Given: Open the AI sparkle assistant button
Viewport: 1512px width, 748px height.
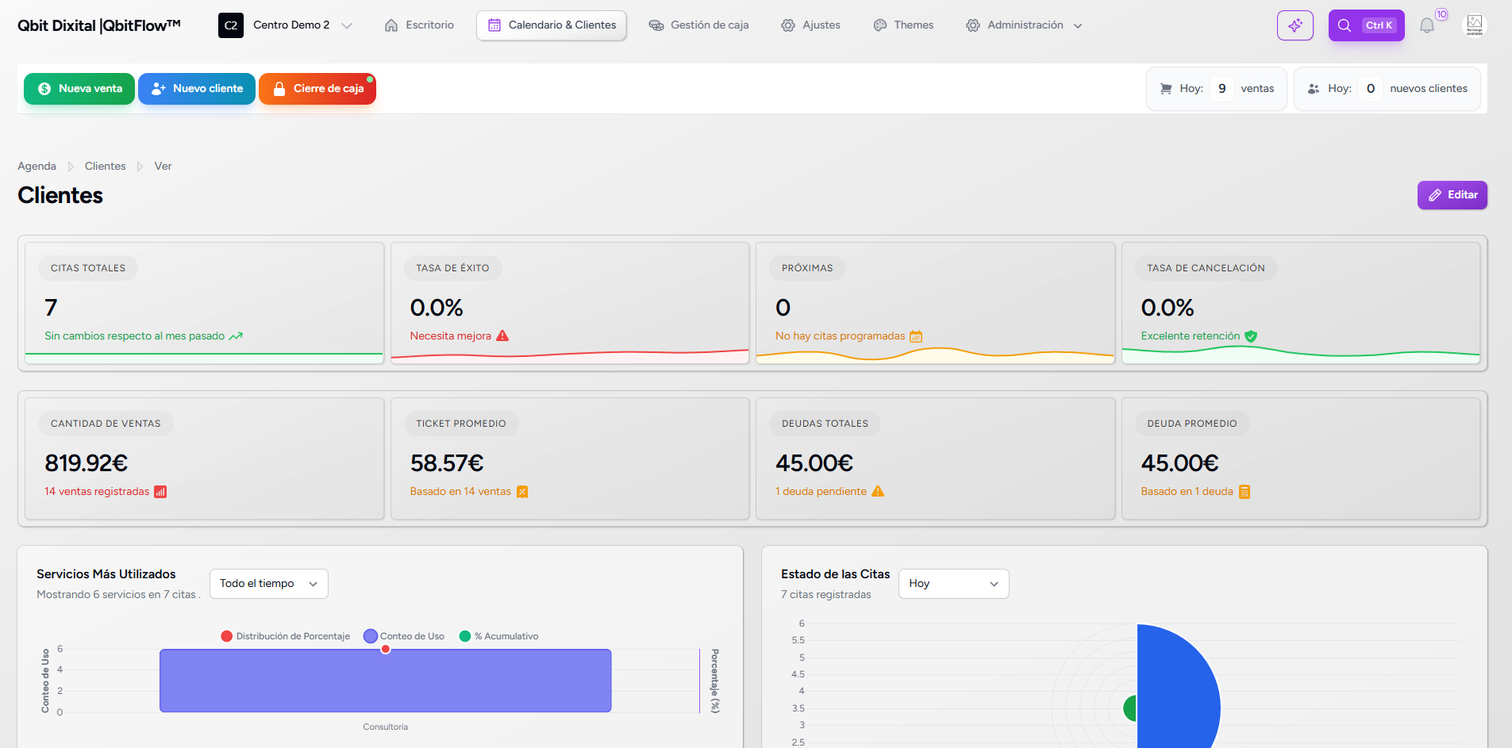Looking at the screenshot, I should point(1295,25).
